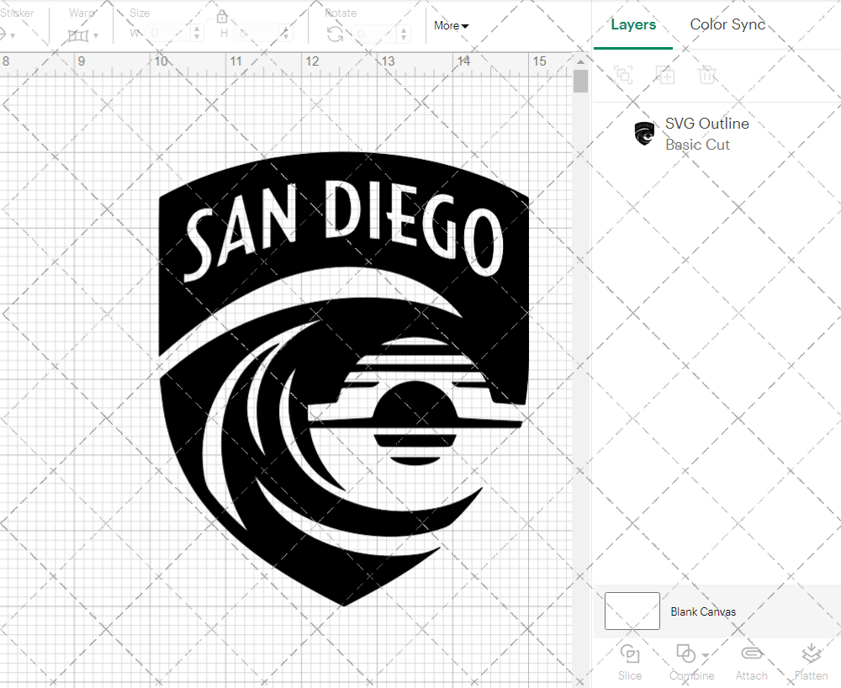Viewport: 841px width, 688px height.
Task: Open the More dropdown
Action: [x=451, y=26]
